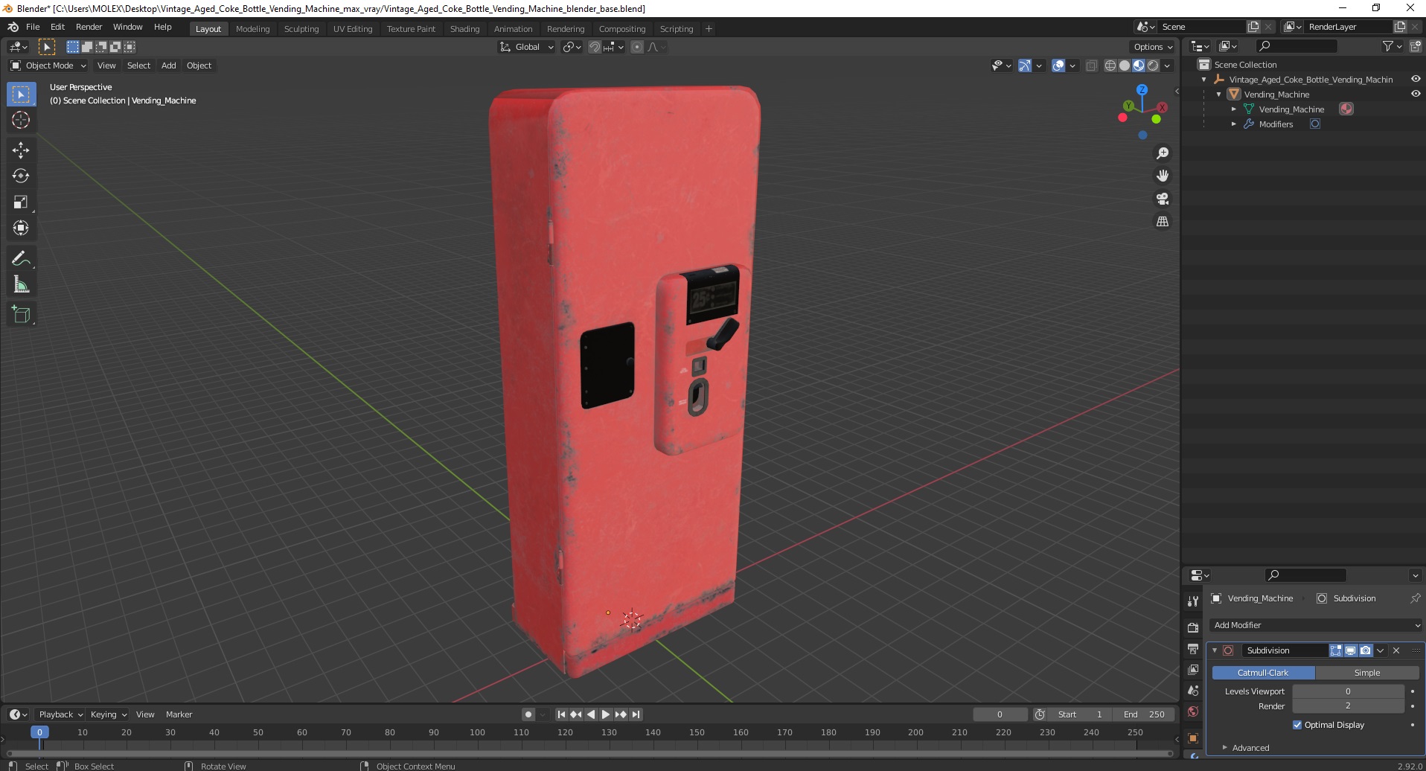Open the Tool properties tab
Viewport: 1426px width, 771px height.
click(1193, 601)
